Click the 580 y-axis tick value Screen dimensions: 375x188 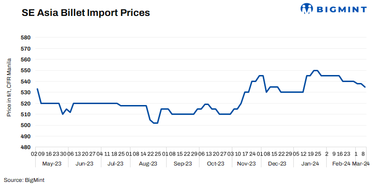tap(26, 38)
